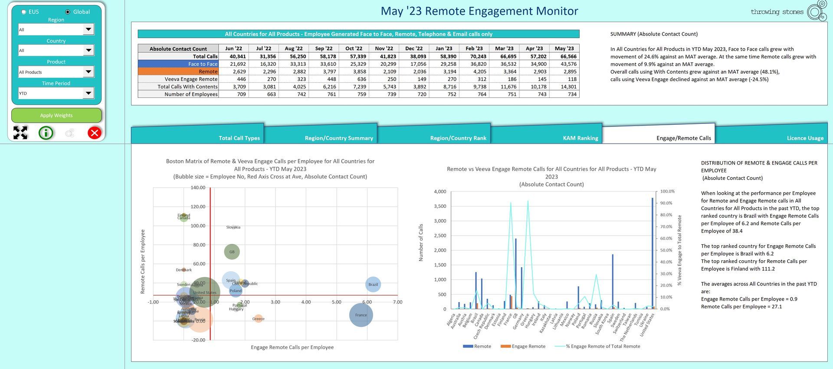The image size is (833, 369).
Task: Click the Absolute Contact Count table header
Action: pos(178,49)
